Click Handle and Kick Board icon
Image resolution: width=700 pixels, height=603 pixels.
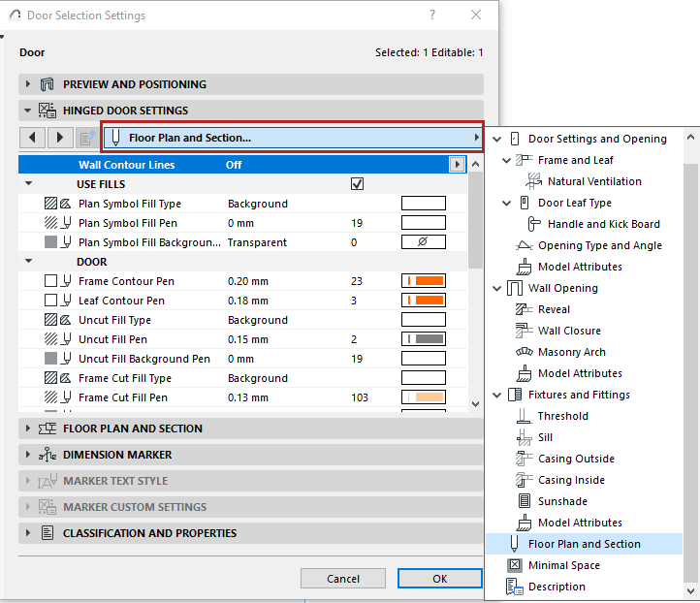click(x=533, y=224)
